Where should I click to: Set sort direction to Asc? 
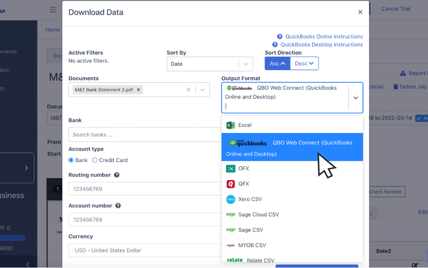coord(277,64)
